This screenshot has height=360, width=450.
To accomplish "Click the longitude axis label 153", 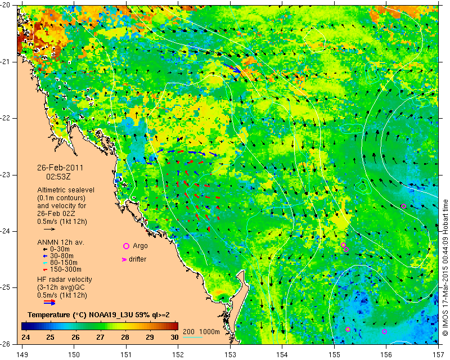I will tap(230, 355).
